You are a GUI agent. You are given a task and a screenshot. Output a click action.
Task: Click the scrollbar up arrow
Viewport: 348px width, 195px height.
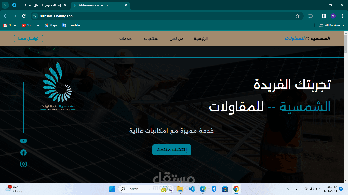click(x=346, y=33)
